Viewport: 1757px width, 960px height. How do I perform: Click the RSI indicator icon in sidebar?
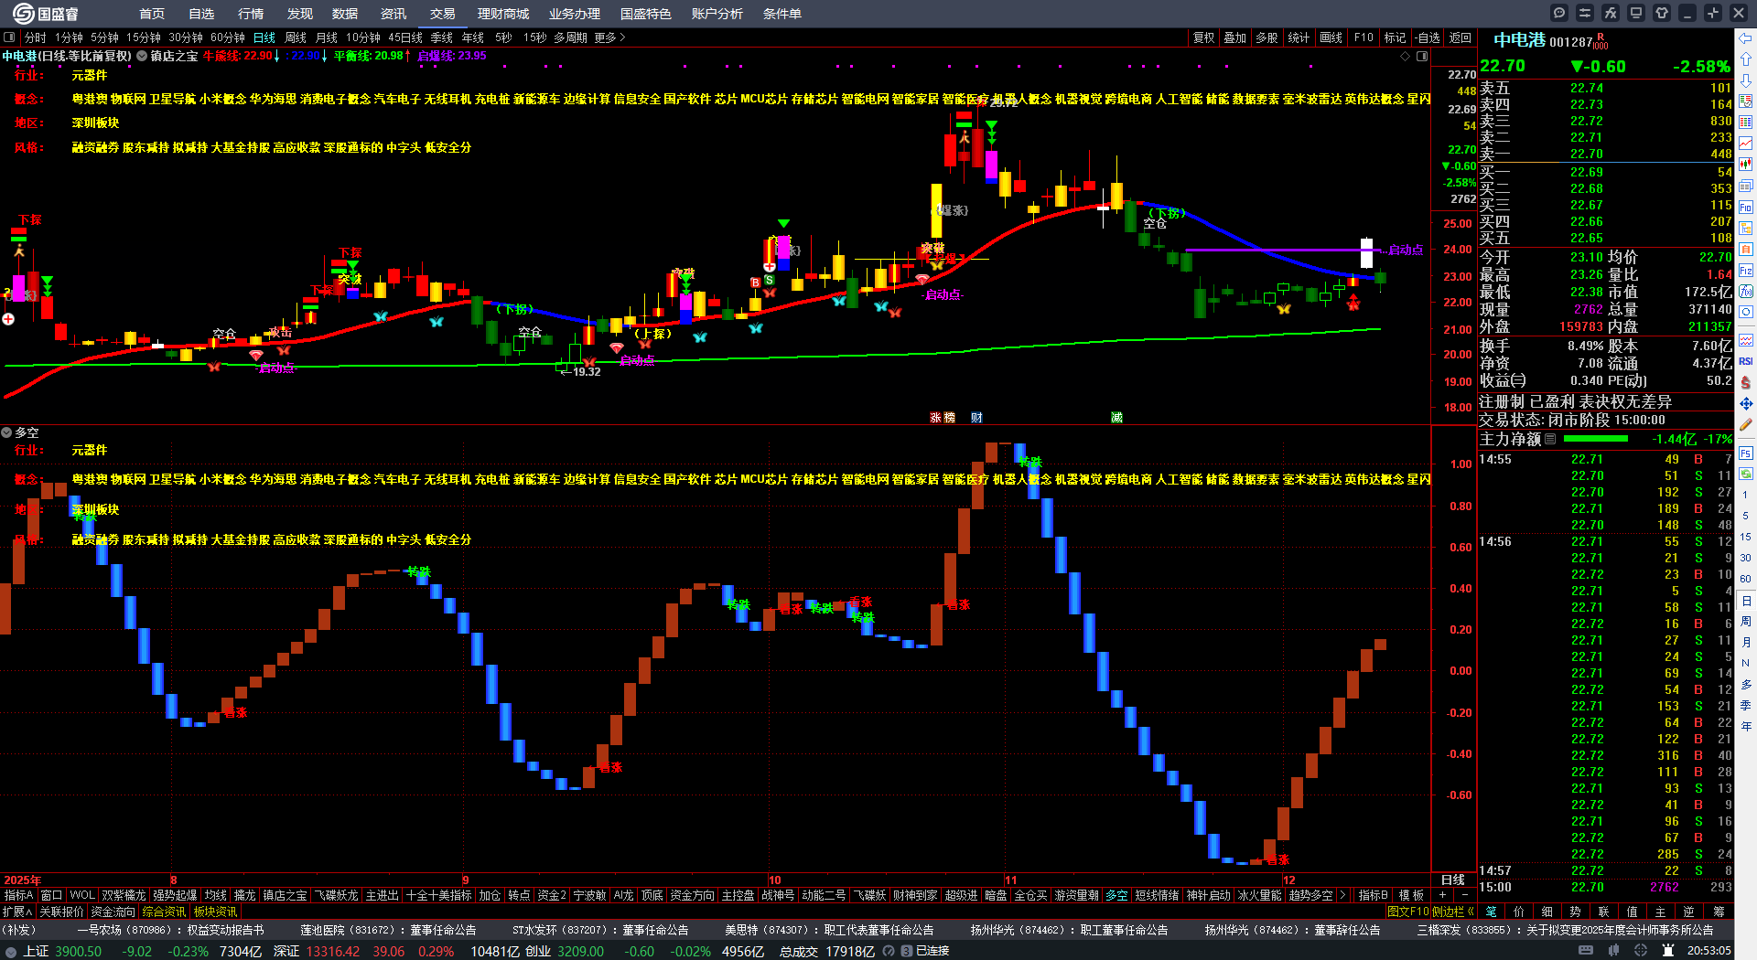tap(1746, 361)
